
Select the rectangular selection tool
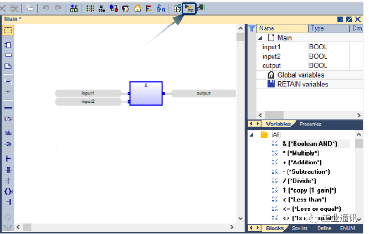(8, 30)
